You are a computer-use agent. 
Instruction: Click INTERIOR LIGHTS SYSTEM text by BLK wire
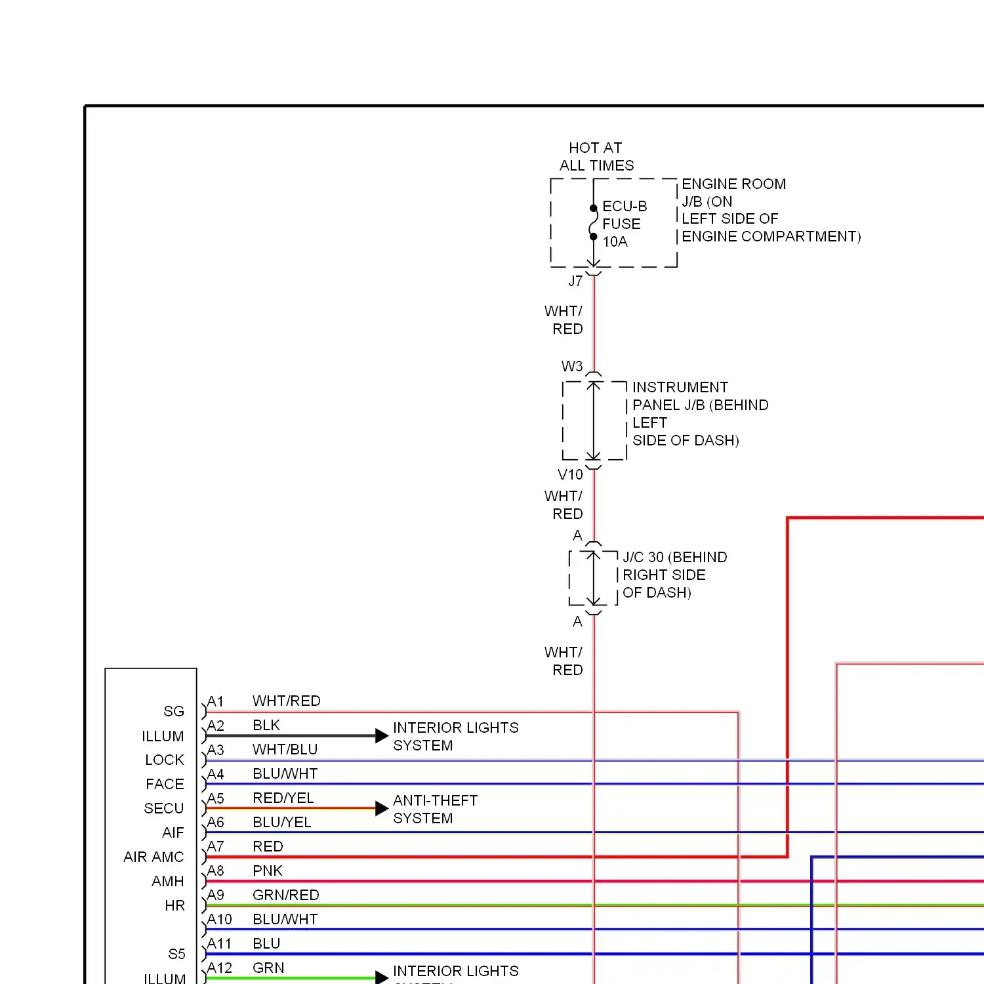click(x=456, y=737)
